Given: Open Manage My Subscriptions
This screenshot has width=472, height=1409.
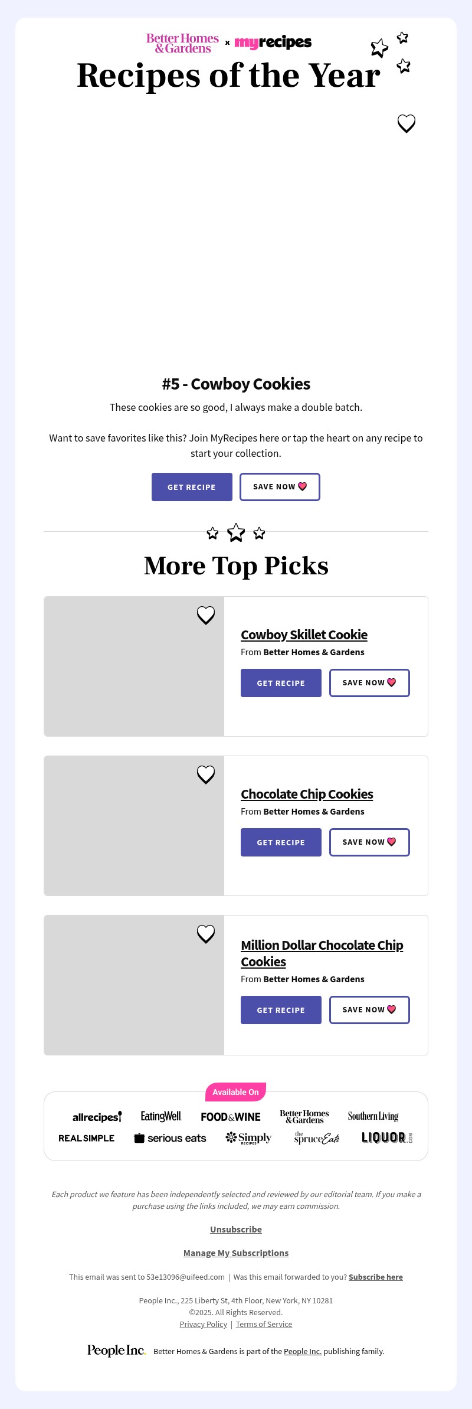Looking at the screenshot, I should pyautogui.click(x=236, y=1253).
